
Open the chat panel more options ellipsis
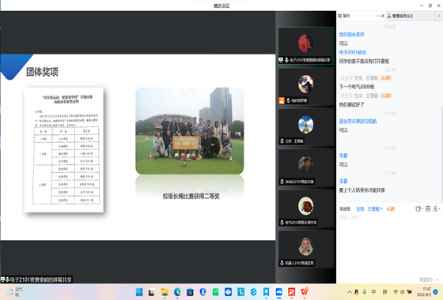tap(378, 16)
